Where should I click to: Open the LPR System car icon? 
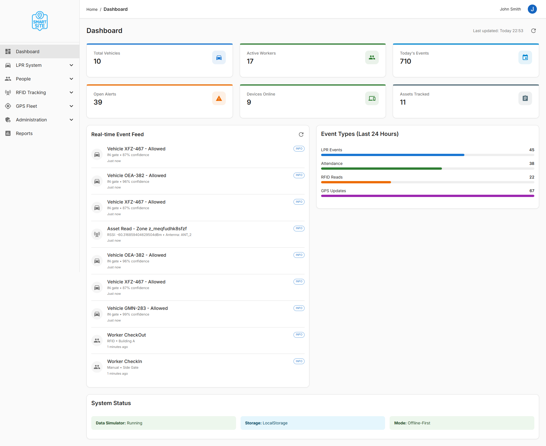tap(8, 65)
